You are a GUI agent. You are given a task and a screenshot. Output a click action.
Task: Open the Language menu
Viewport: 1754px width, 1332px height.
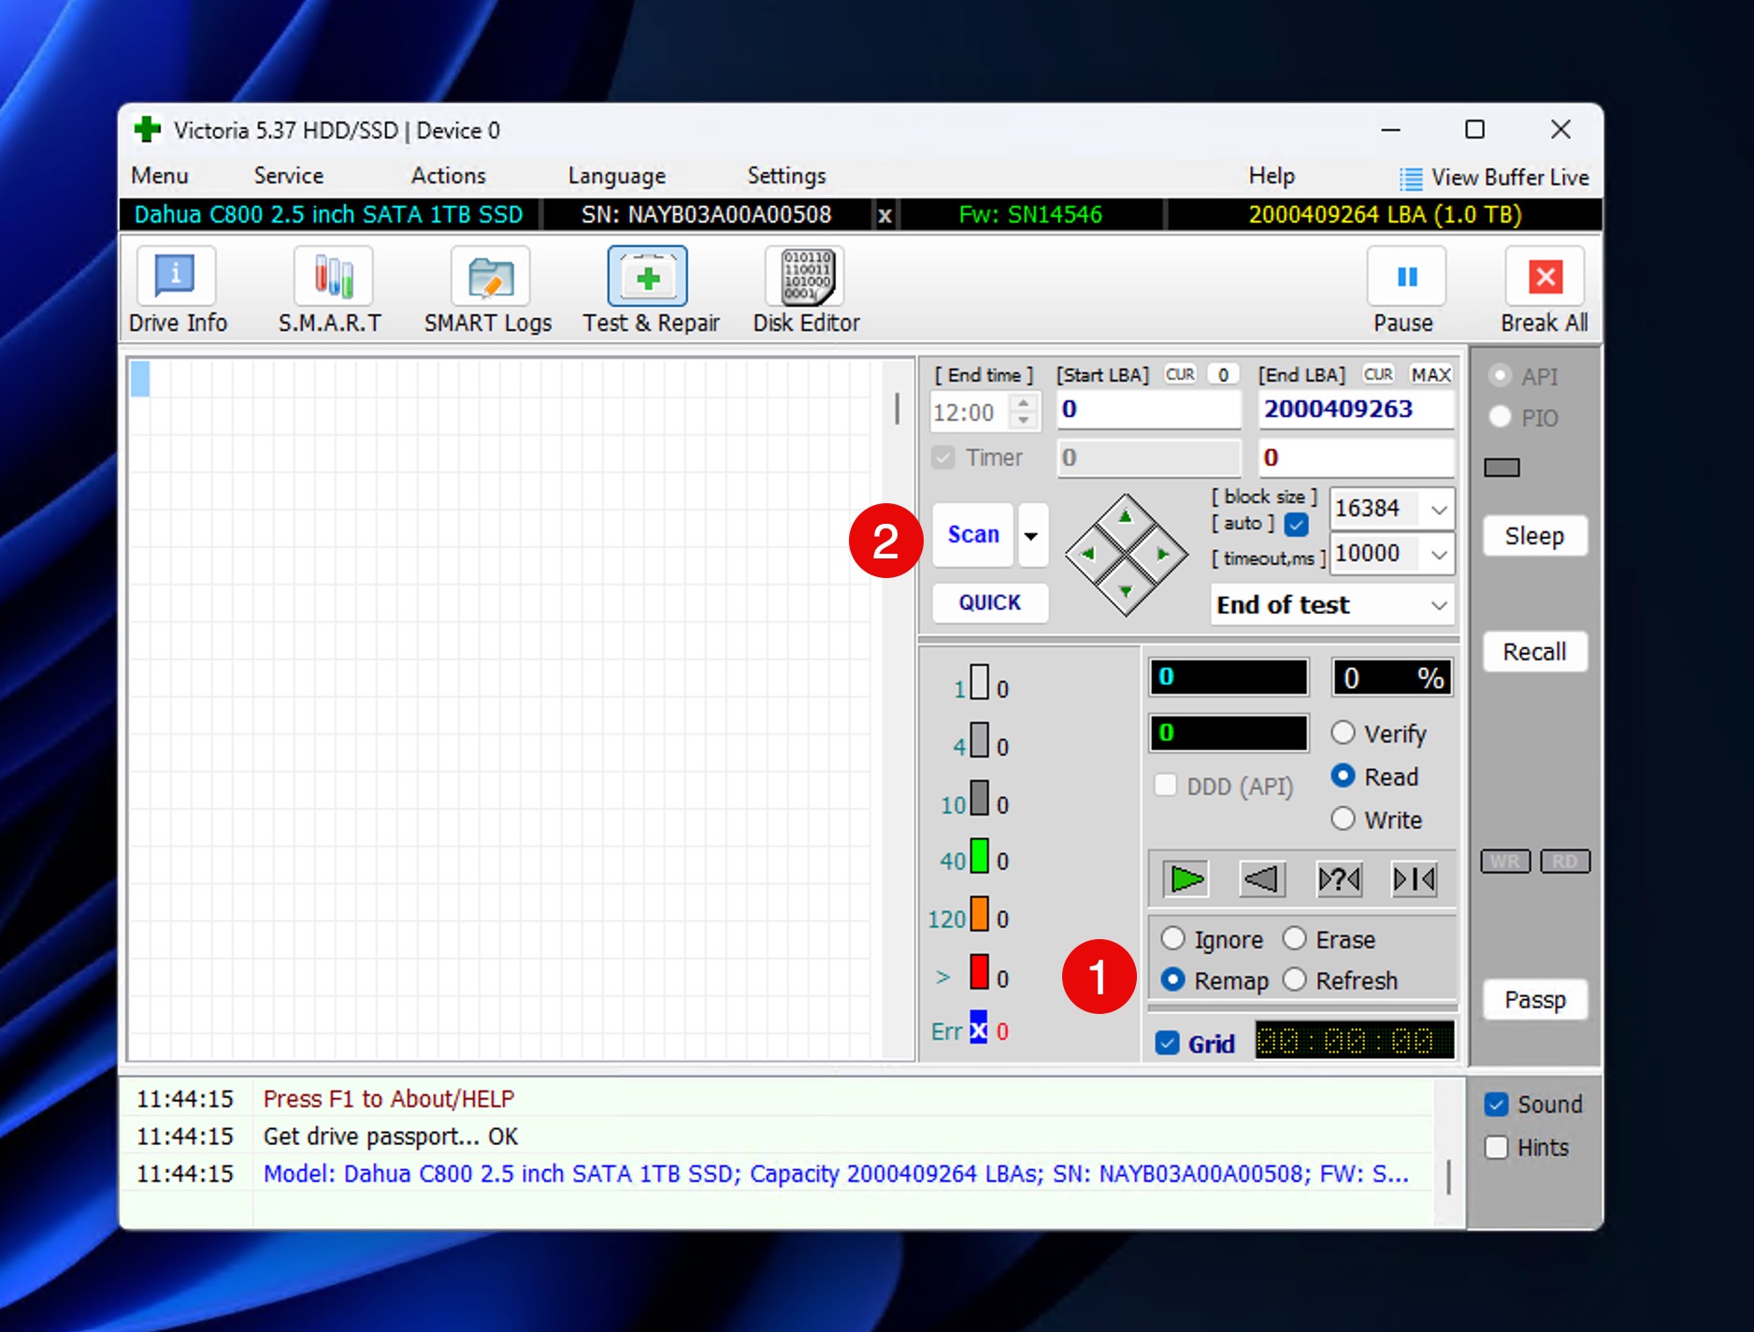(617, 176)
